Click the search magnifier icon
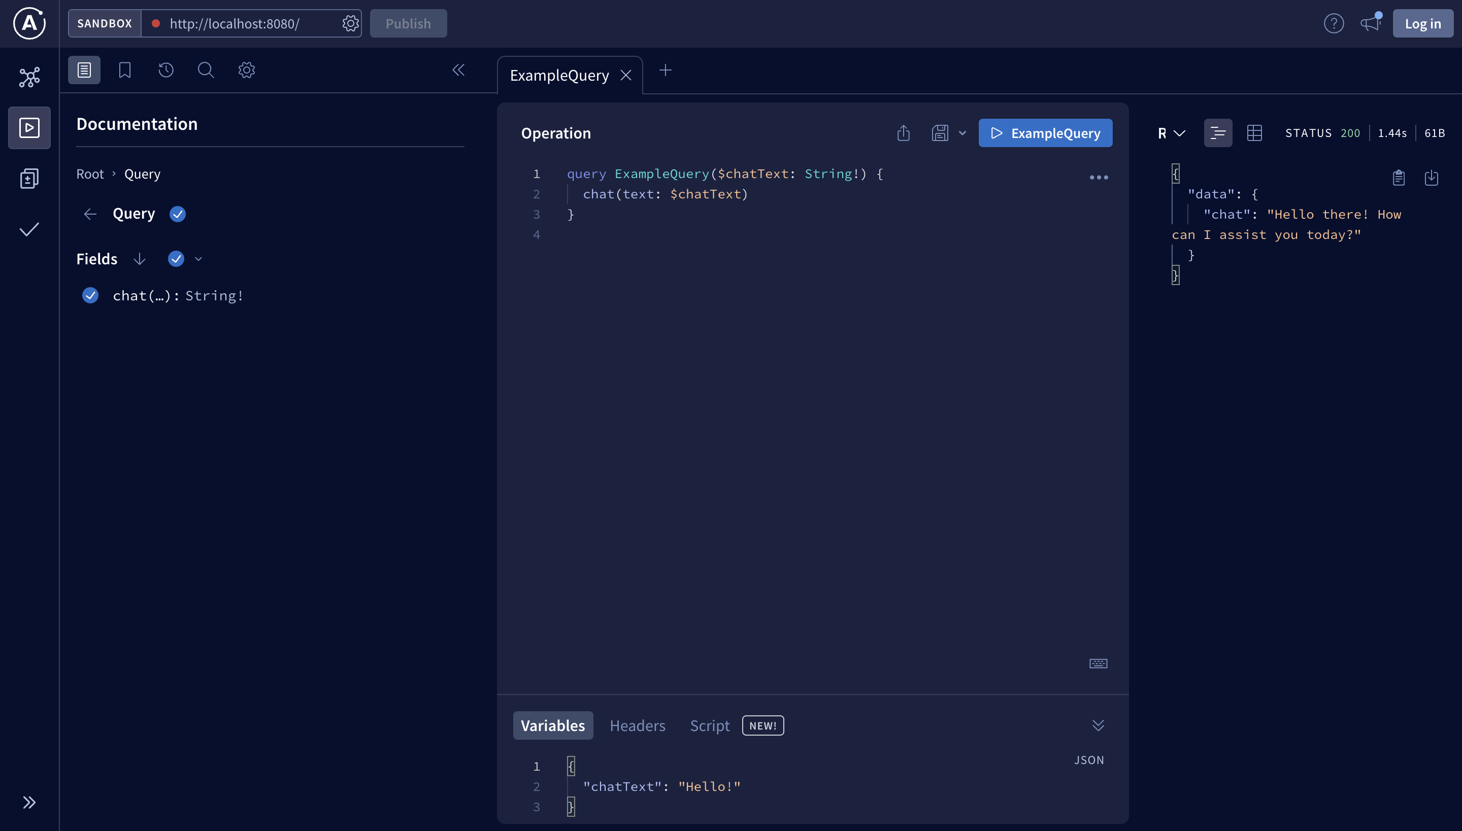 click(x=206, y=70)
